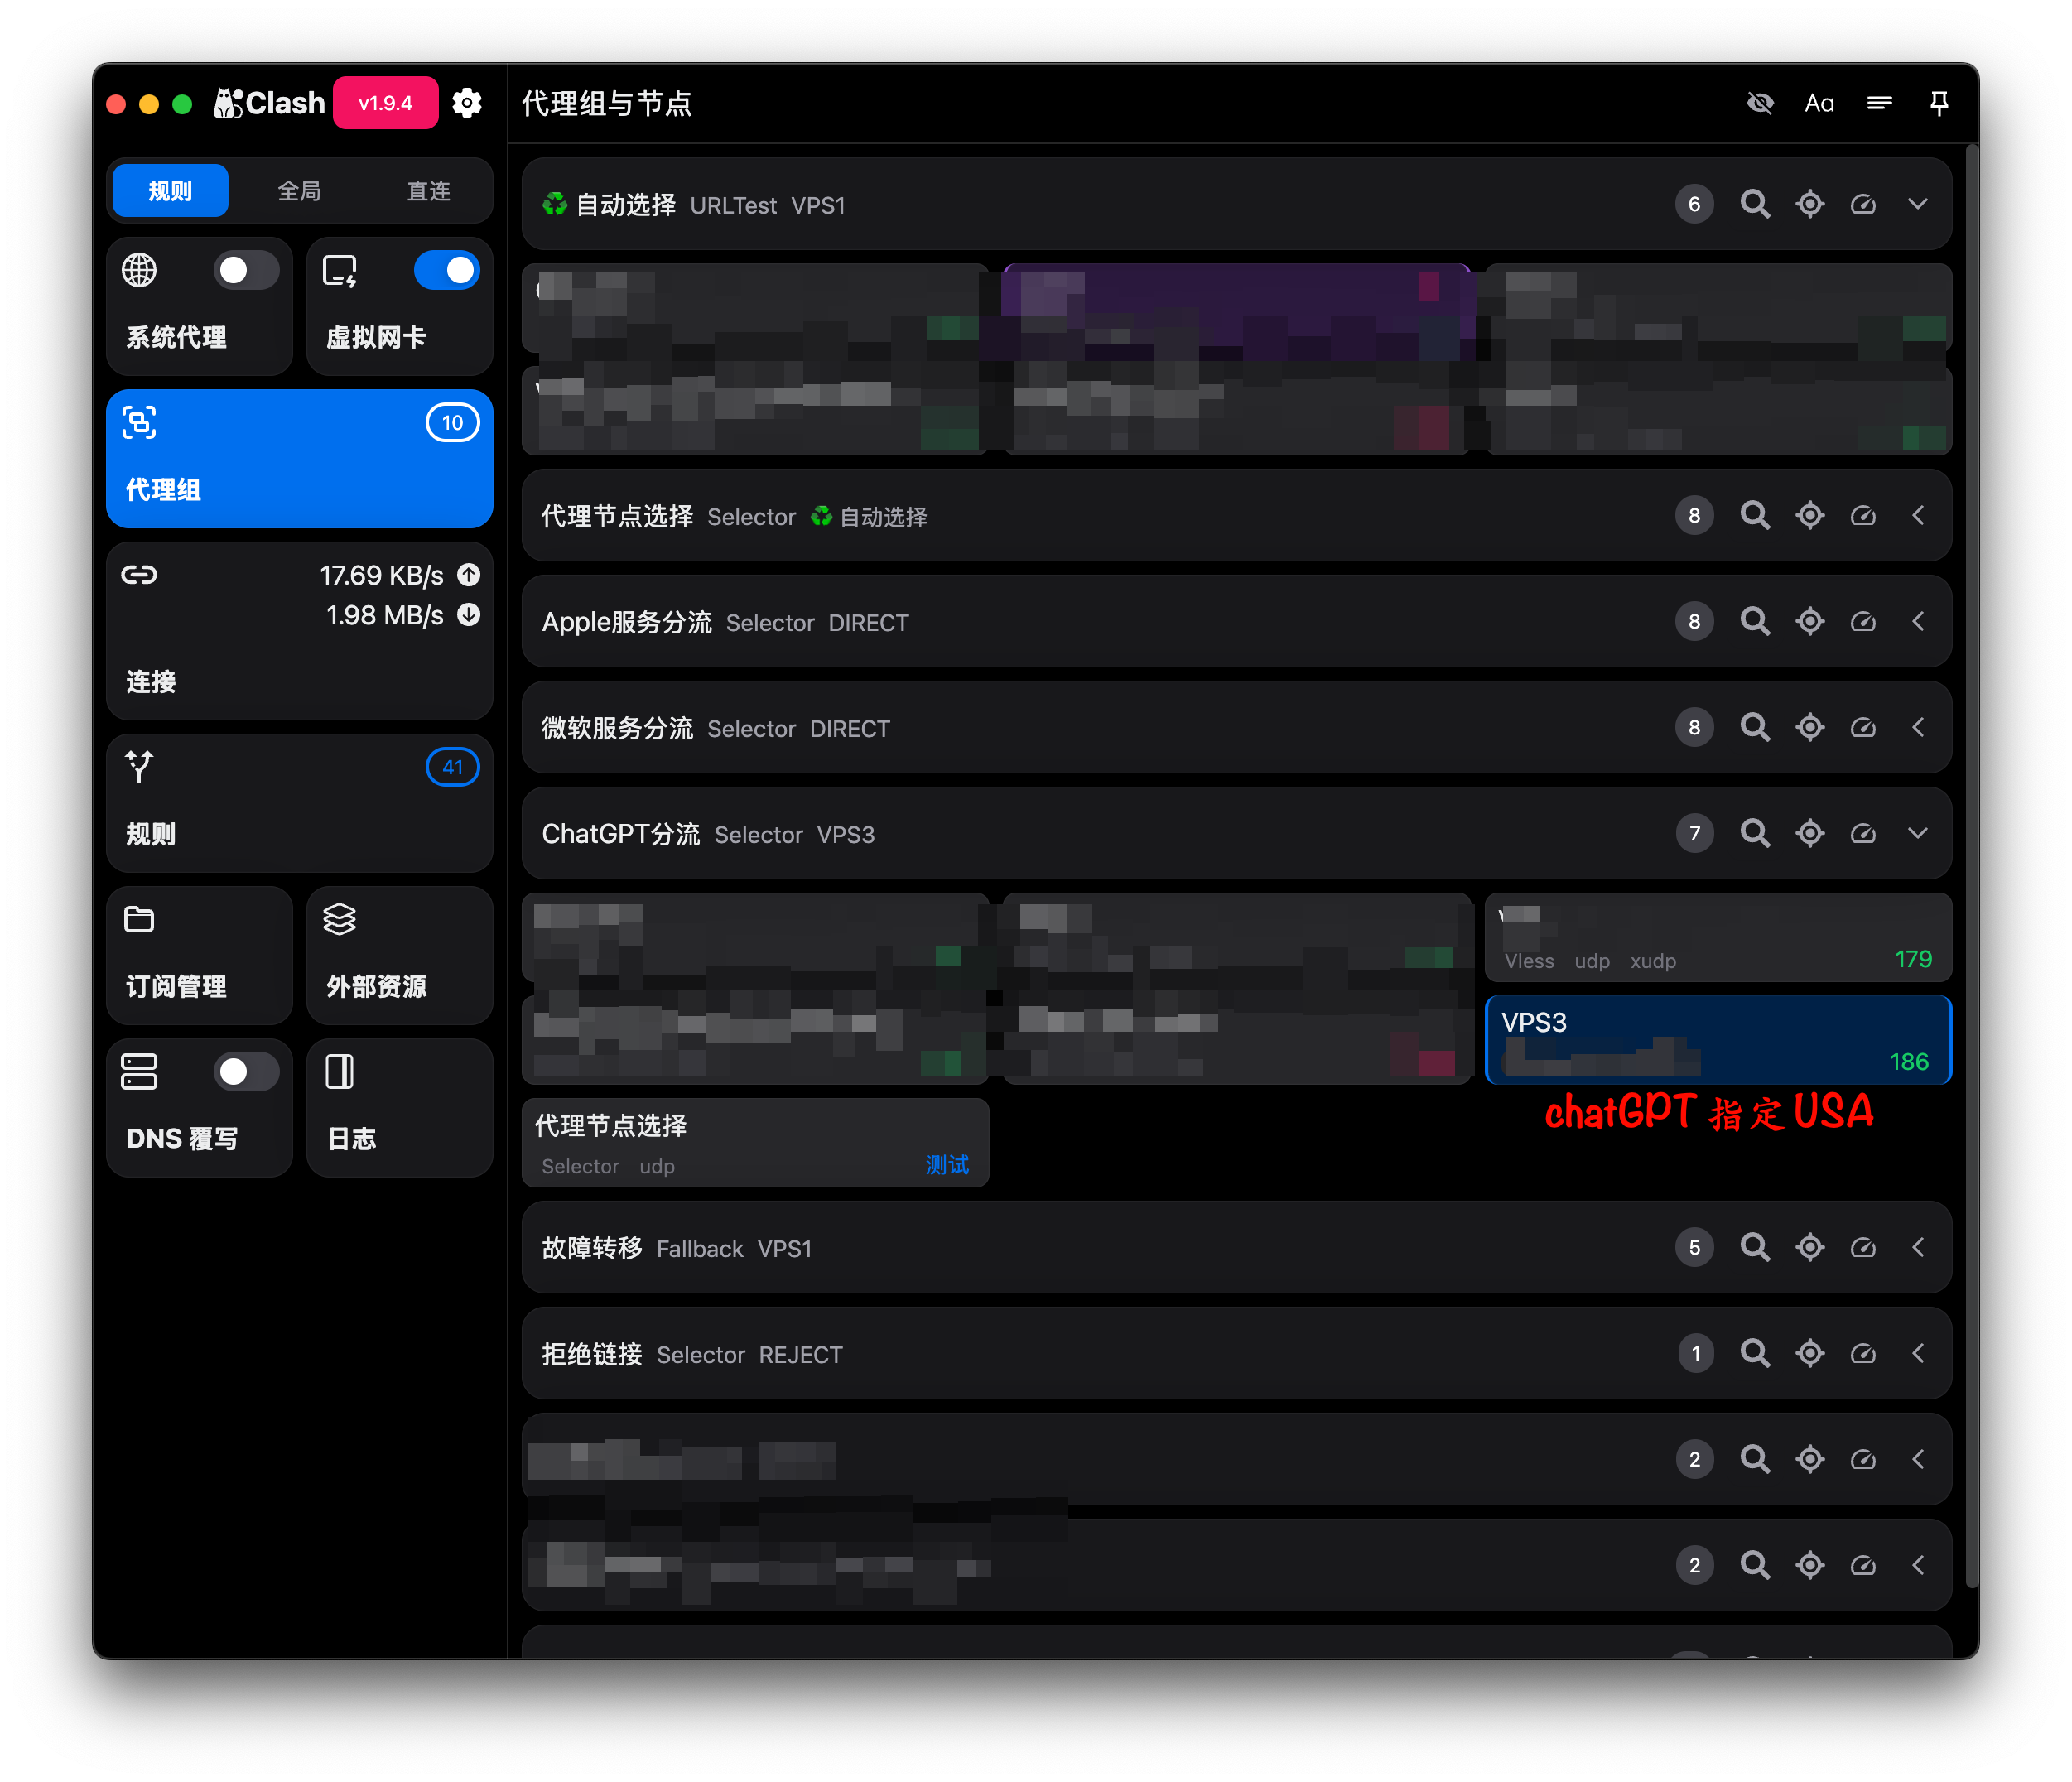Click the Aa font display icon
This screenshot has width=2072, height=1782.
(1819, 103)
